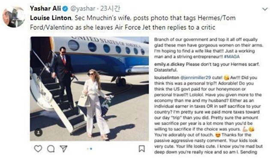Like the post with the heart icon
The height and width of the screenshot is (159, 270).
point(38,149)
